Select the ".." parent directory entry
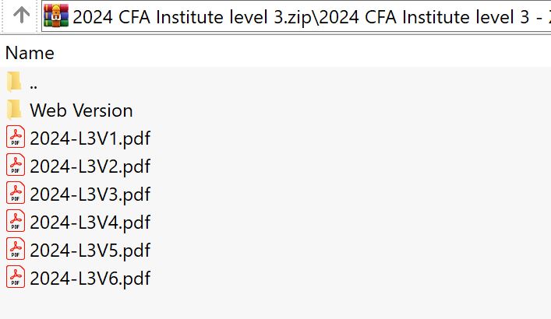Image resolution: width=551 pixels, height=319 pixels. coord(35,82)
